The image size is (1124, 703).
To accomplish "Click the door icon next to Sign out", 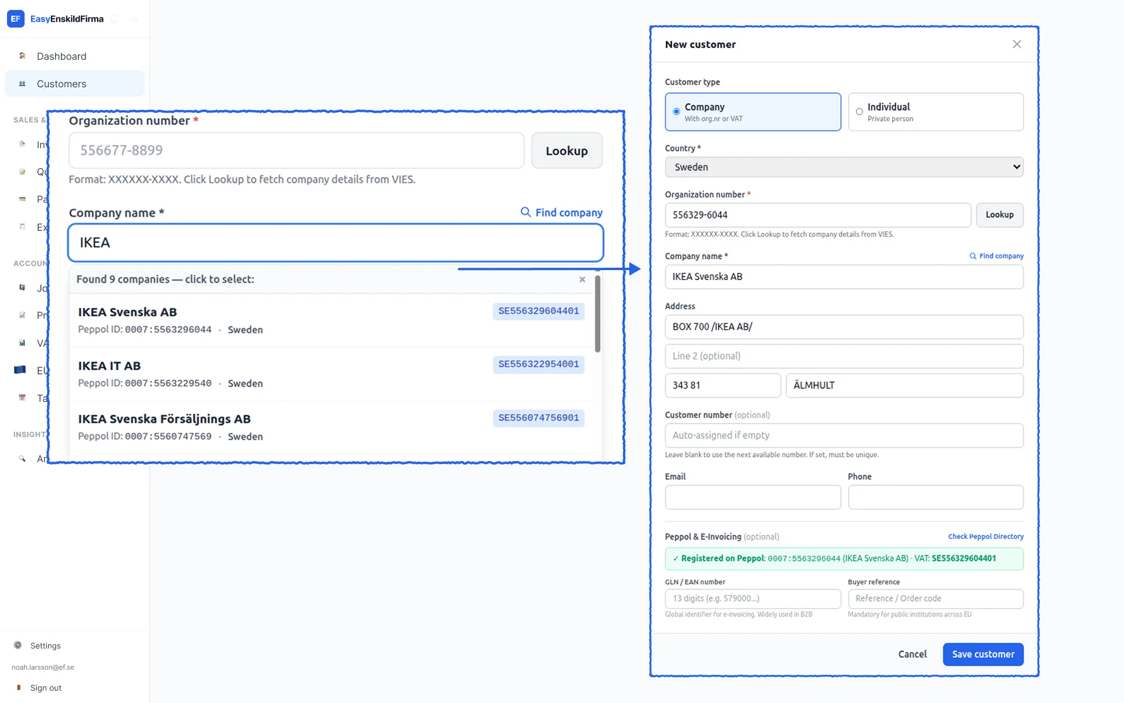I will [19, 687].
